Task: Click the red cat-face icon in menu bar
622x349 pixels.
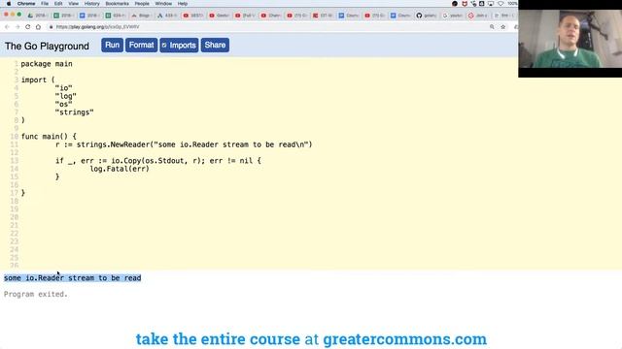Action: [x=465, y=4]
